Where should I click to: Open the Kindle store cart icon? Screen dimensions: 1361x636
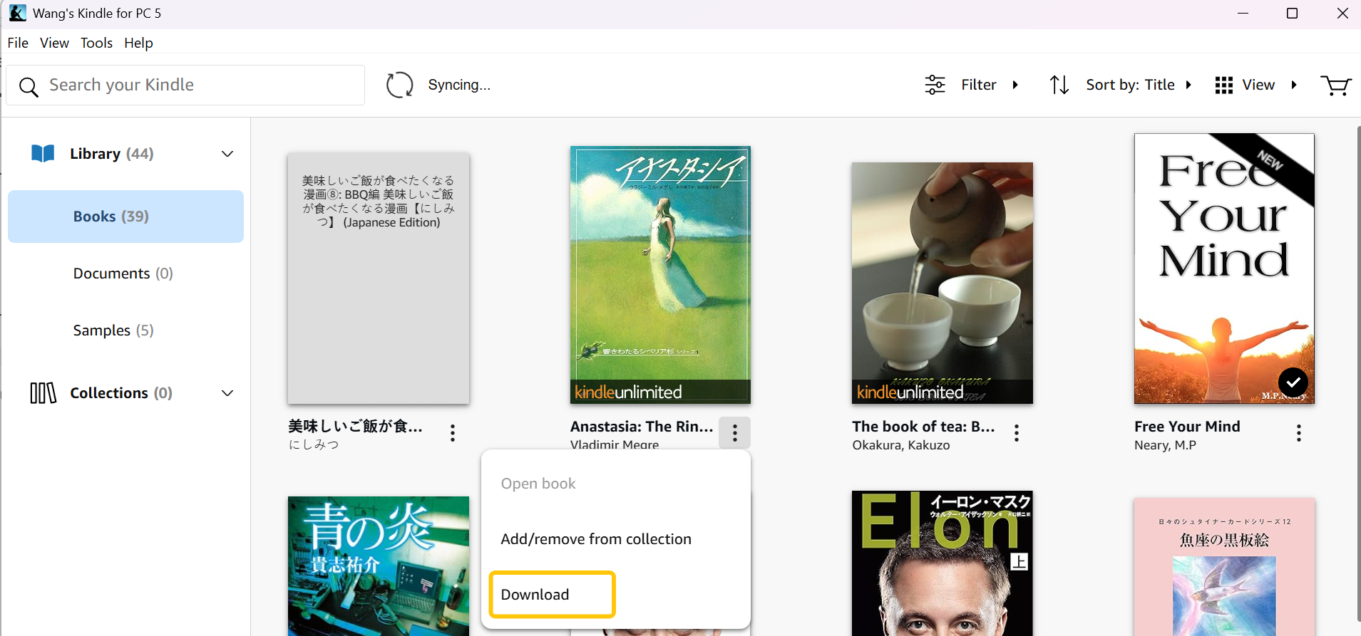click(x=1335, y=85)
